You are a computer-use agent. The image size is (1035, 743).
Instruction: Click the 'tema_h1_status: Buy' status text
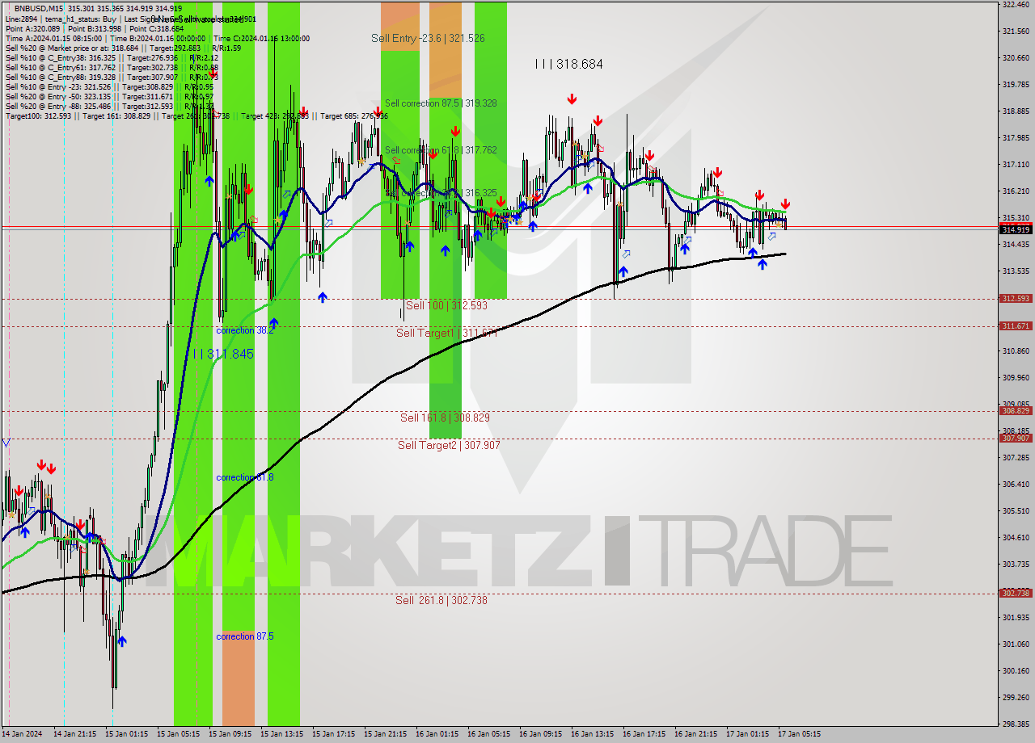[x=79, y=19]
